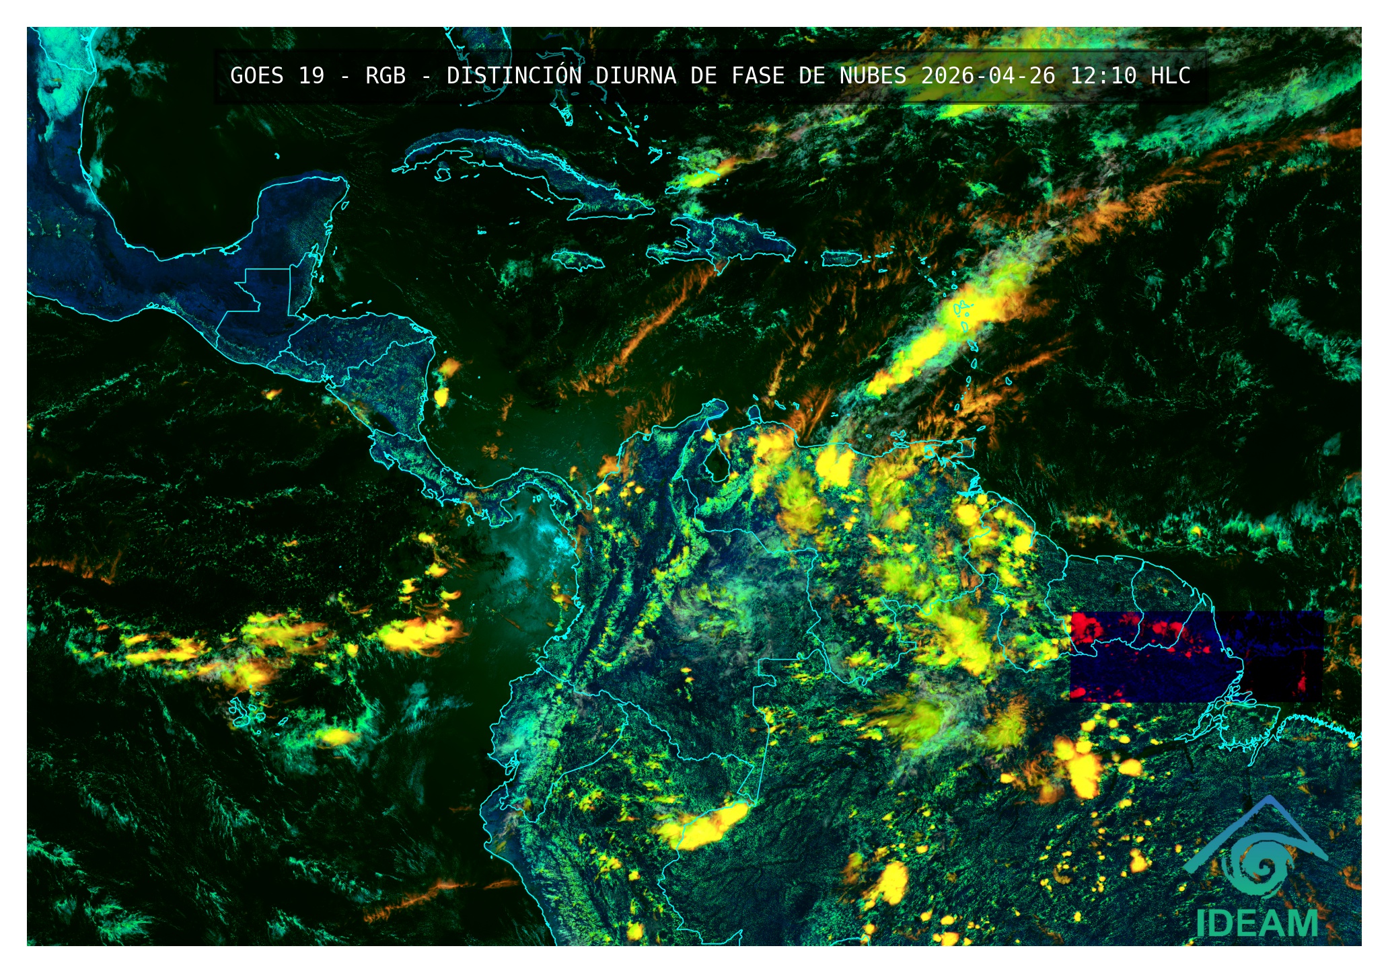Screen dimensions: 1388x973
Task: Click the GOES 19 title text
Action: pyautogui.click(x=277, y=76)
